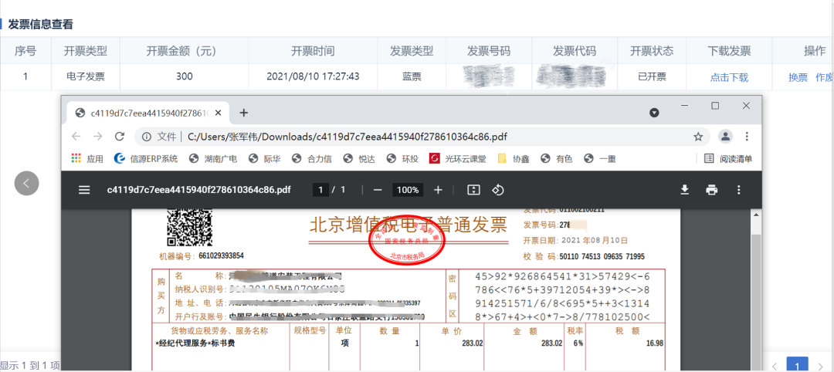Click the PDF page number field
The height and width of the screenshot is (372, 834).
[318, 190]
